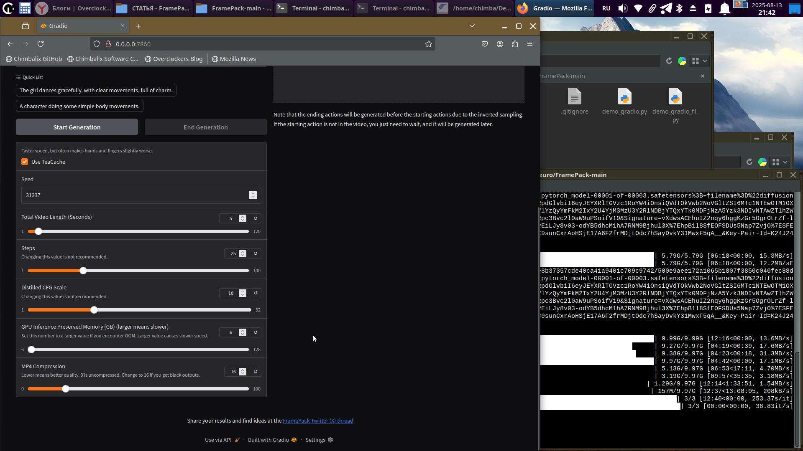
Task: Reload the Gradio page
Action: pyautogui.click(x=41, y=44)
